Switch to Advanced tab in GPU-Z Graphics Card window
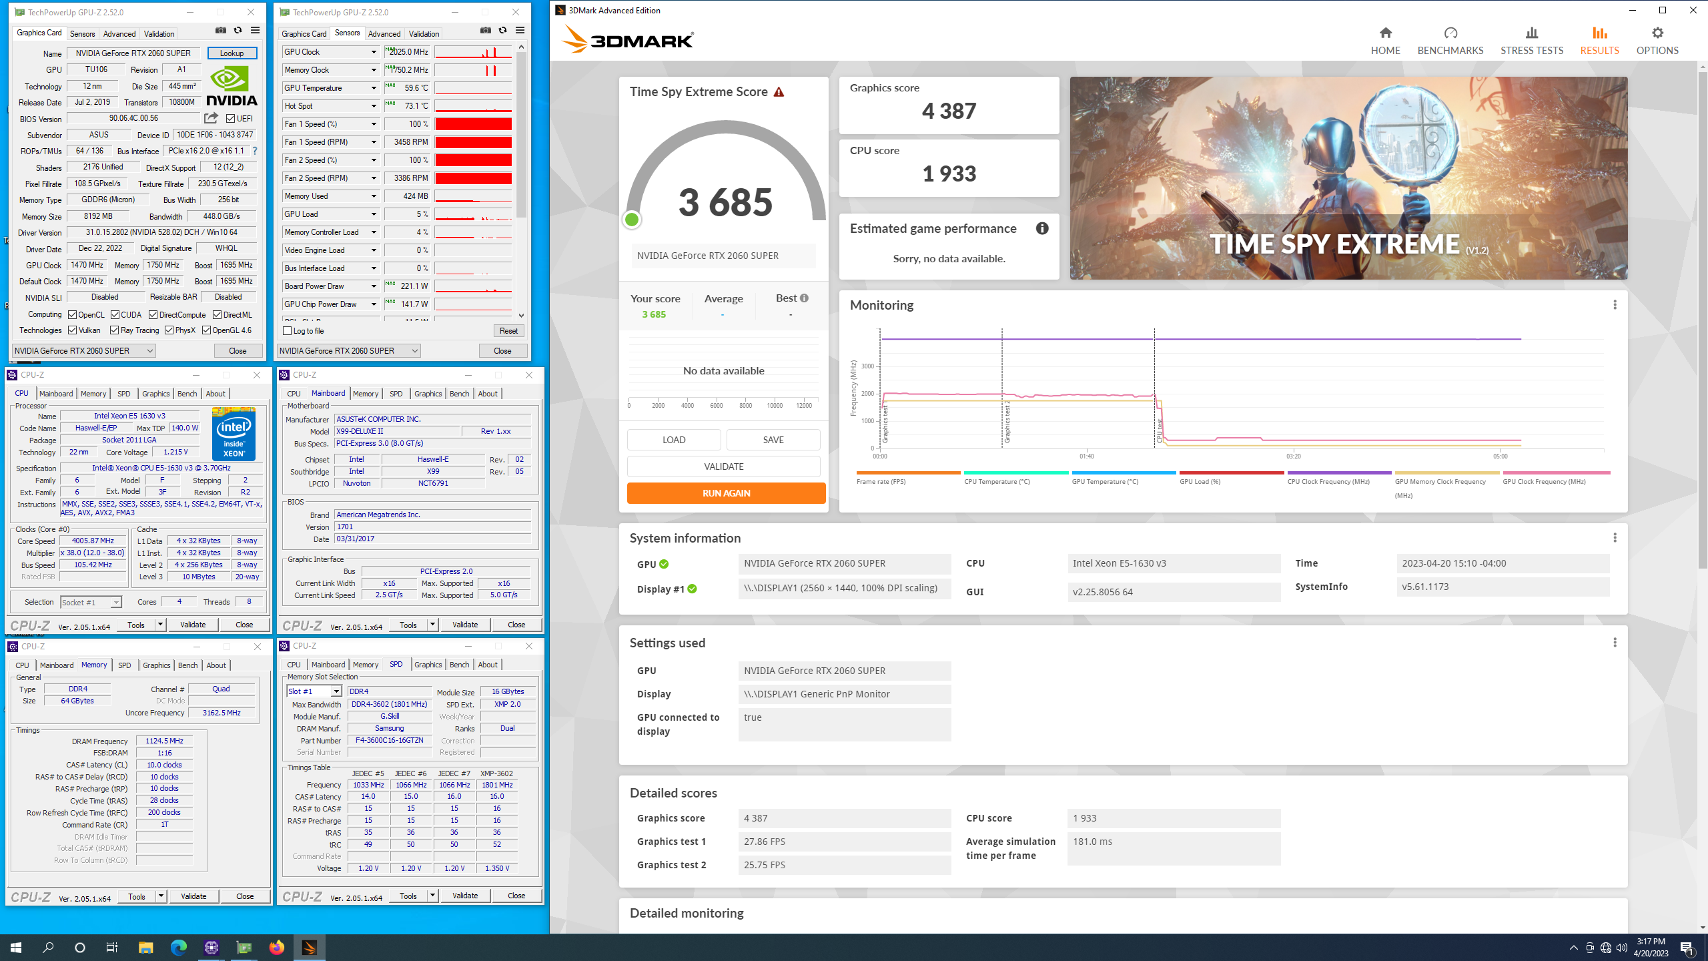 pyautogui.click(x=119, y=34)
